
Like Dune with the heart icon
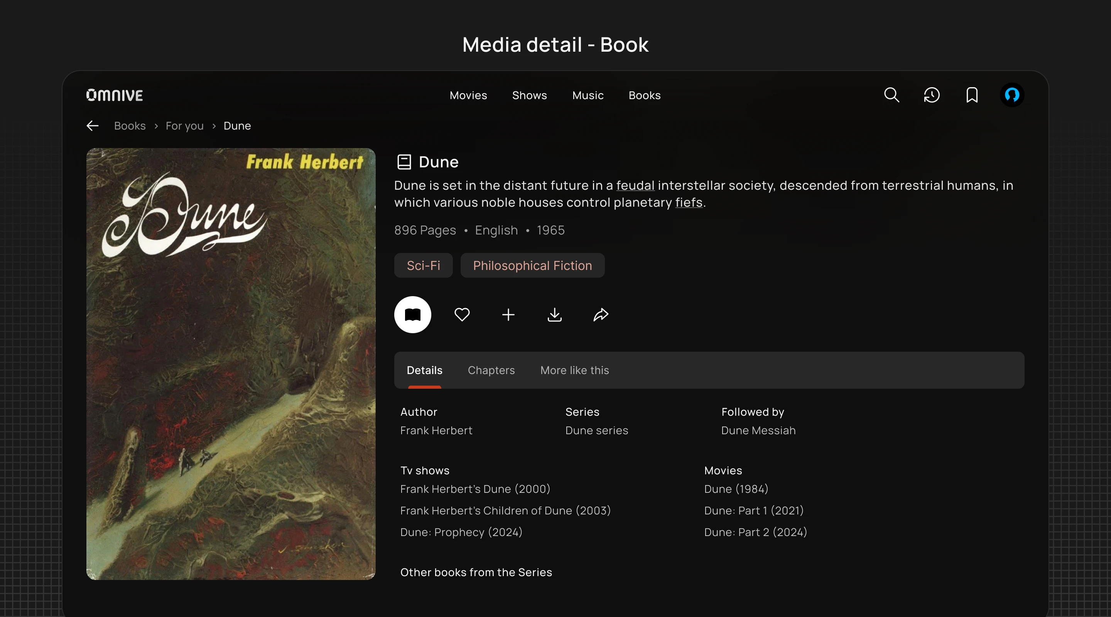pyautogui.click(x=462, y=315)
